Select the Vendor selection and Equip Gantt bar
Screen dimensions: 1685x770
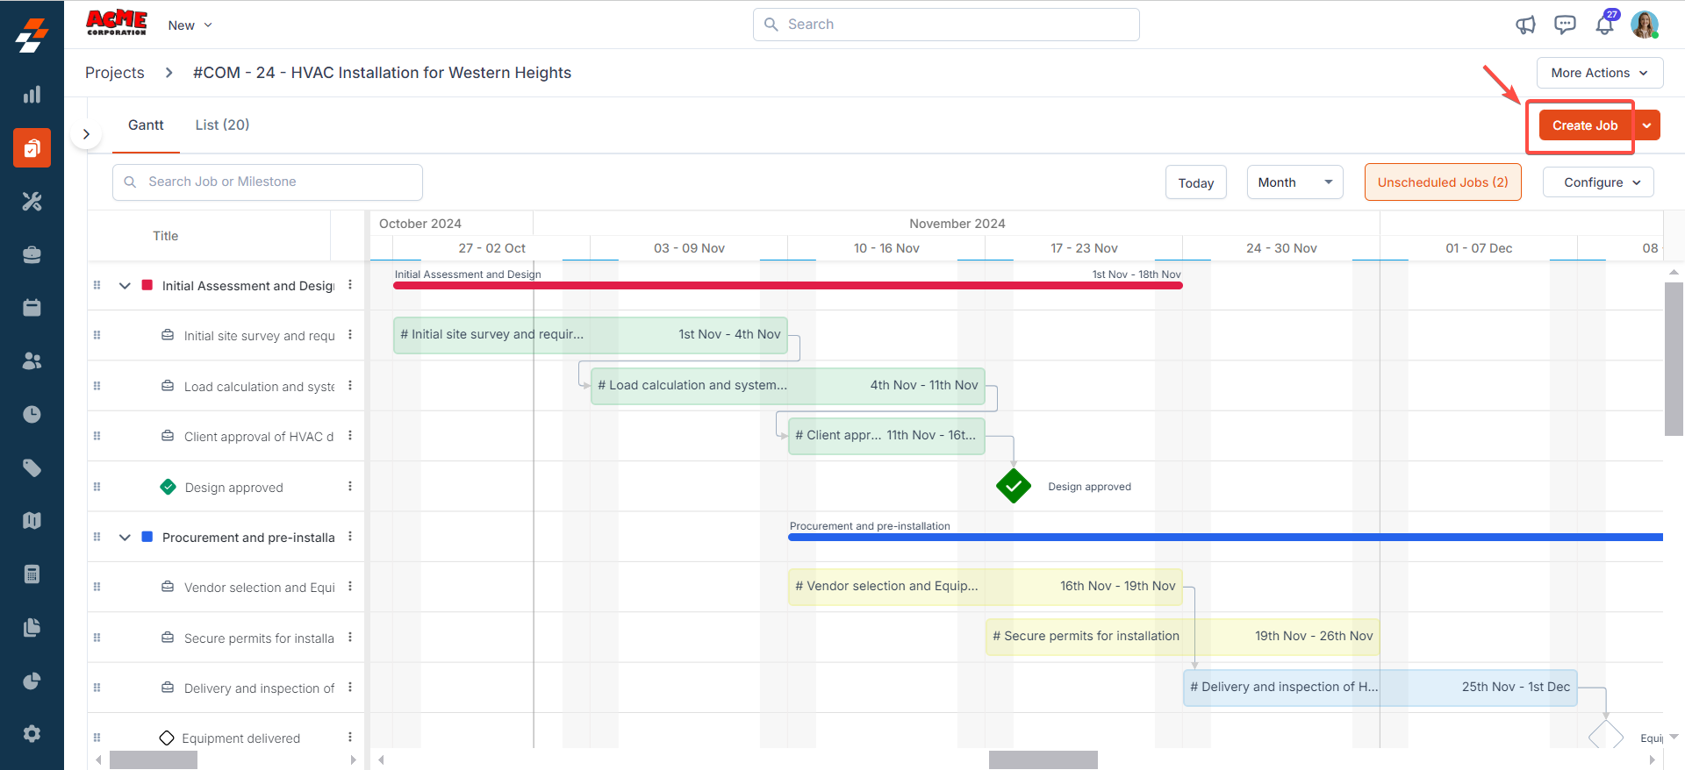point(986,587)
